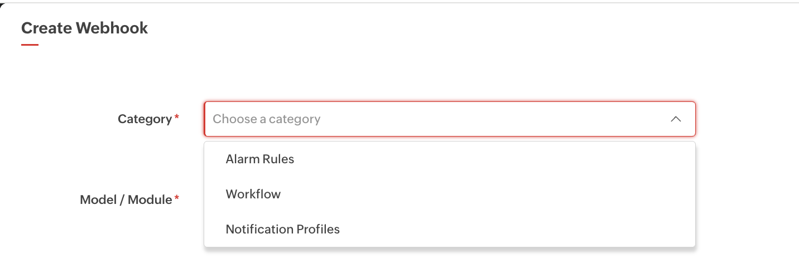Click the red underline below Create Webhook

tap(30, 45)
